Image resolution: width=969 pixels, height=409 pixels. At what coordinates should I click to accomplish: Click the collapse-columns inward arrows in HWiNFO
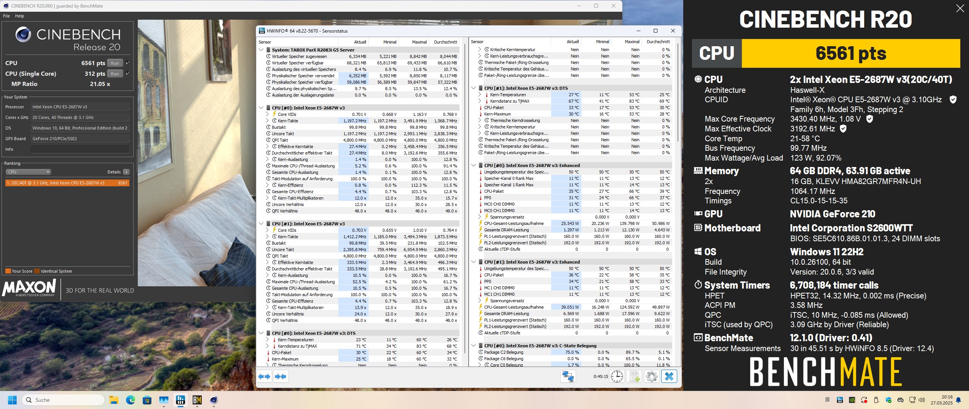tap(280, 376)
